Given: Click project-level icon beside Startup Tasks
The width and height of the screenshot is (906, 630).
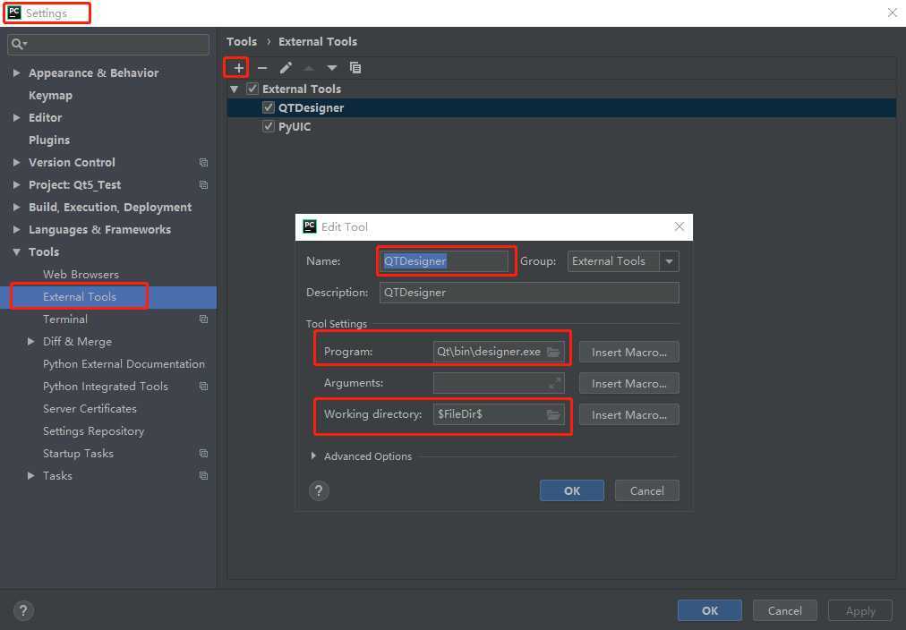Looking at the screenshot, I should [203, 454].
